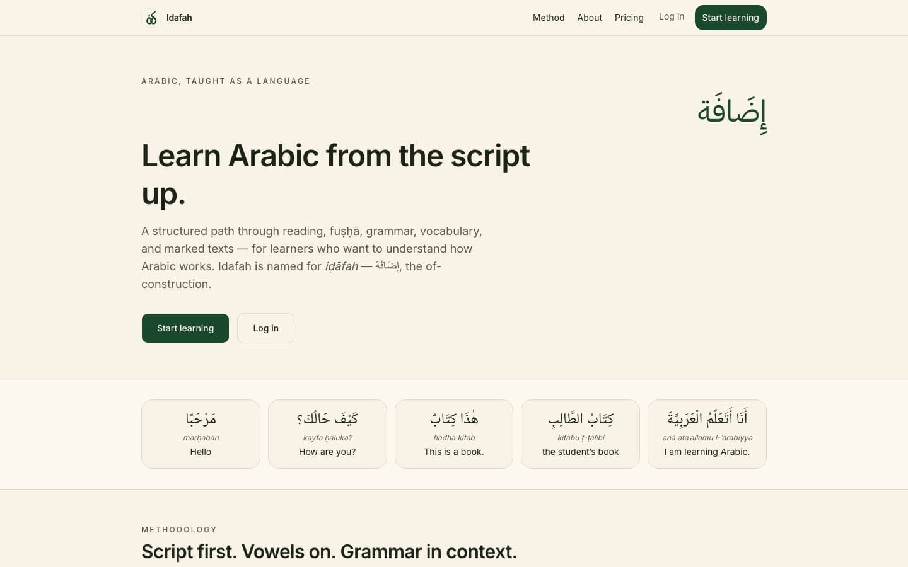
Task: Click the Script first. Vowels on heading
Action: (329, 552)
